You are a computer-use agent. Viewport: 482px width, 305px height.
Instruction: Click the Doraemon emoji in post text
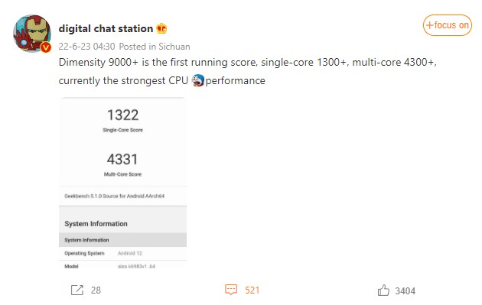[197, 80]
